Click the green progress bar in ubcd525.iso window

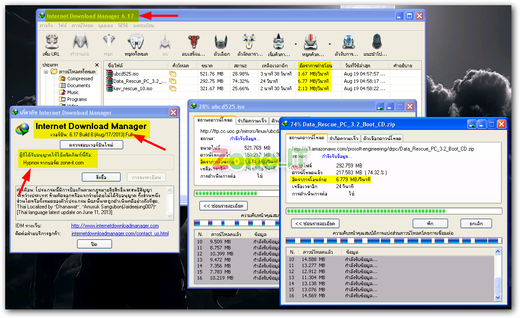237,193
